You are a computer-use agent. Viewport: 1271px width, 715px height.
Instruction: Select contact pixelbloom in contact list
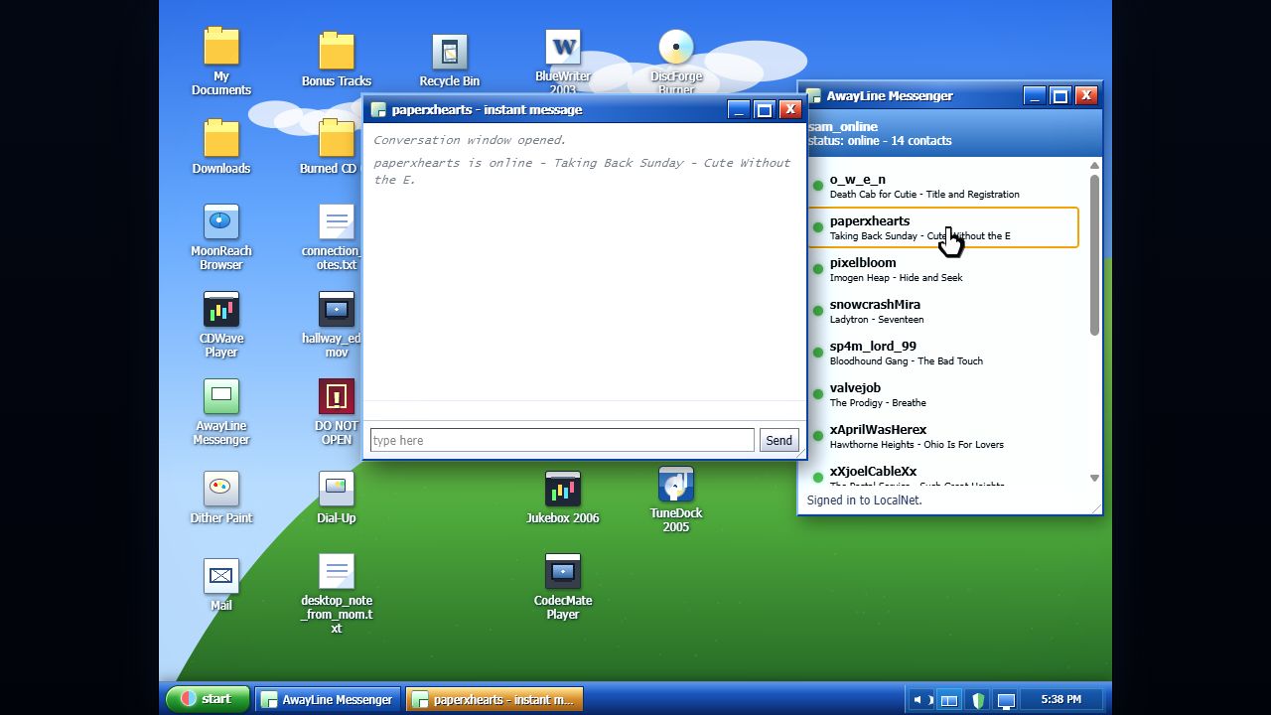point(943,269)
